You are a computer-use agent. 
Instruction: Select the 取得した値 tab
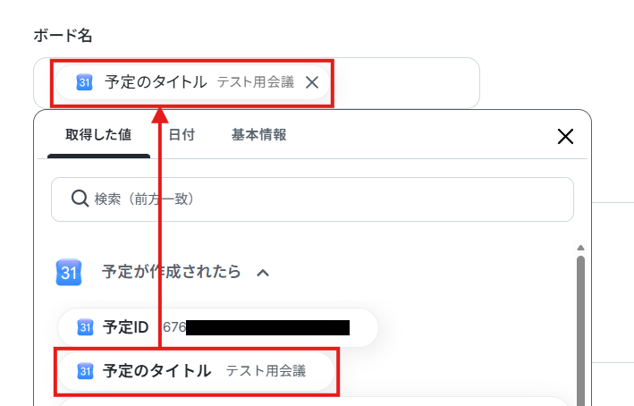pyautogui.click(x=98, y=135)
